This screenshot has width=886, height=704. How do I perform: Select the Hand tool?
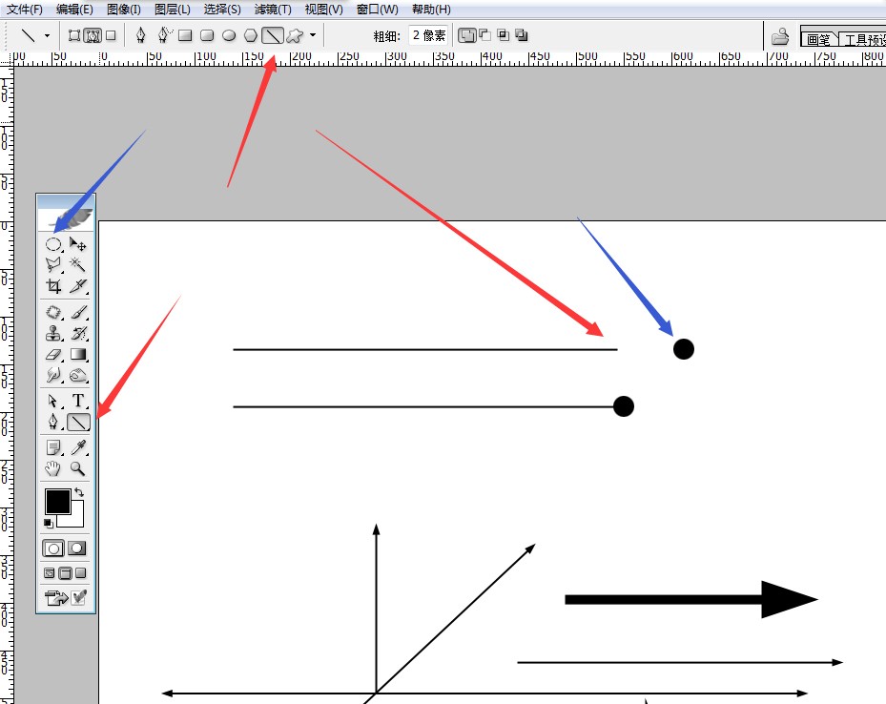coord(53,468)
